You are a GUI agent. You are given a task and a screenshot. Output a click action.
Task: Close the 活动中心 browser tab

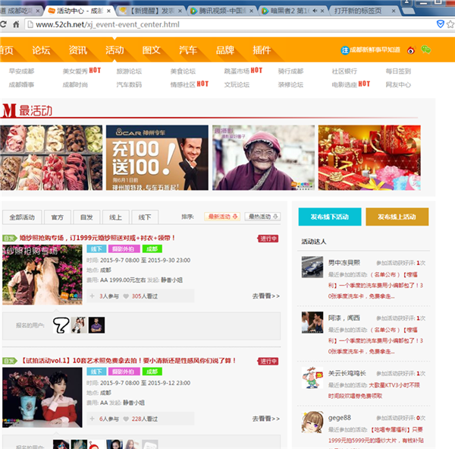coord(108,11)
